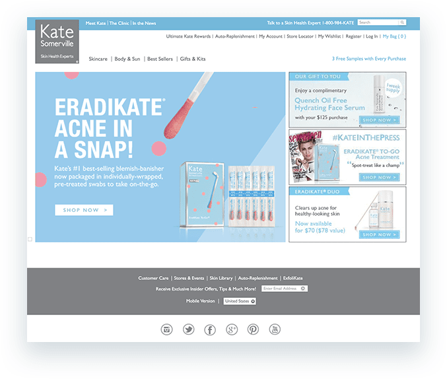
Task: Open the Best Sellers menu
Action: point(160,59)
